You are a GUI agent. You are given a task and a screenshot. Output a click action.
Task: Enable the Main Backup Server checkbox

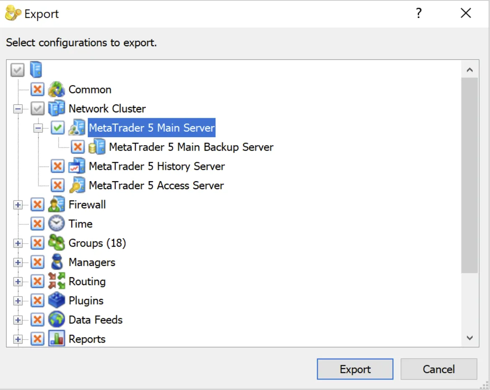click(78, 147)
